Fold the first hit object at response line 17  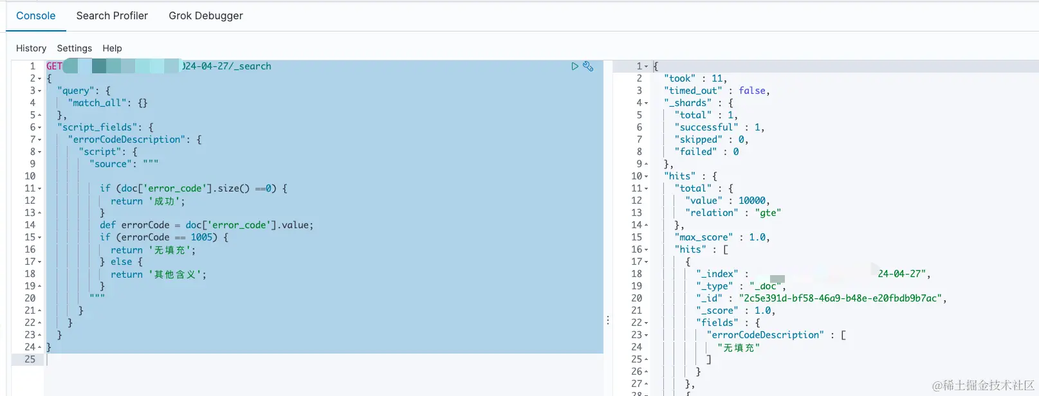tap(646, 262)
